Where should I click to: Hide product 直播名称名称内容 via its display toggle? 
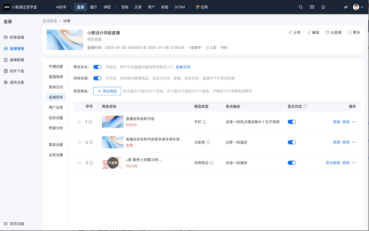pos(292,122)
